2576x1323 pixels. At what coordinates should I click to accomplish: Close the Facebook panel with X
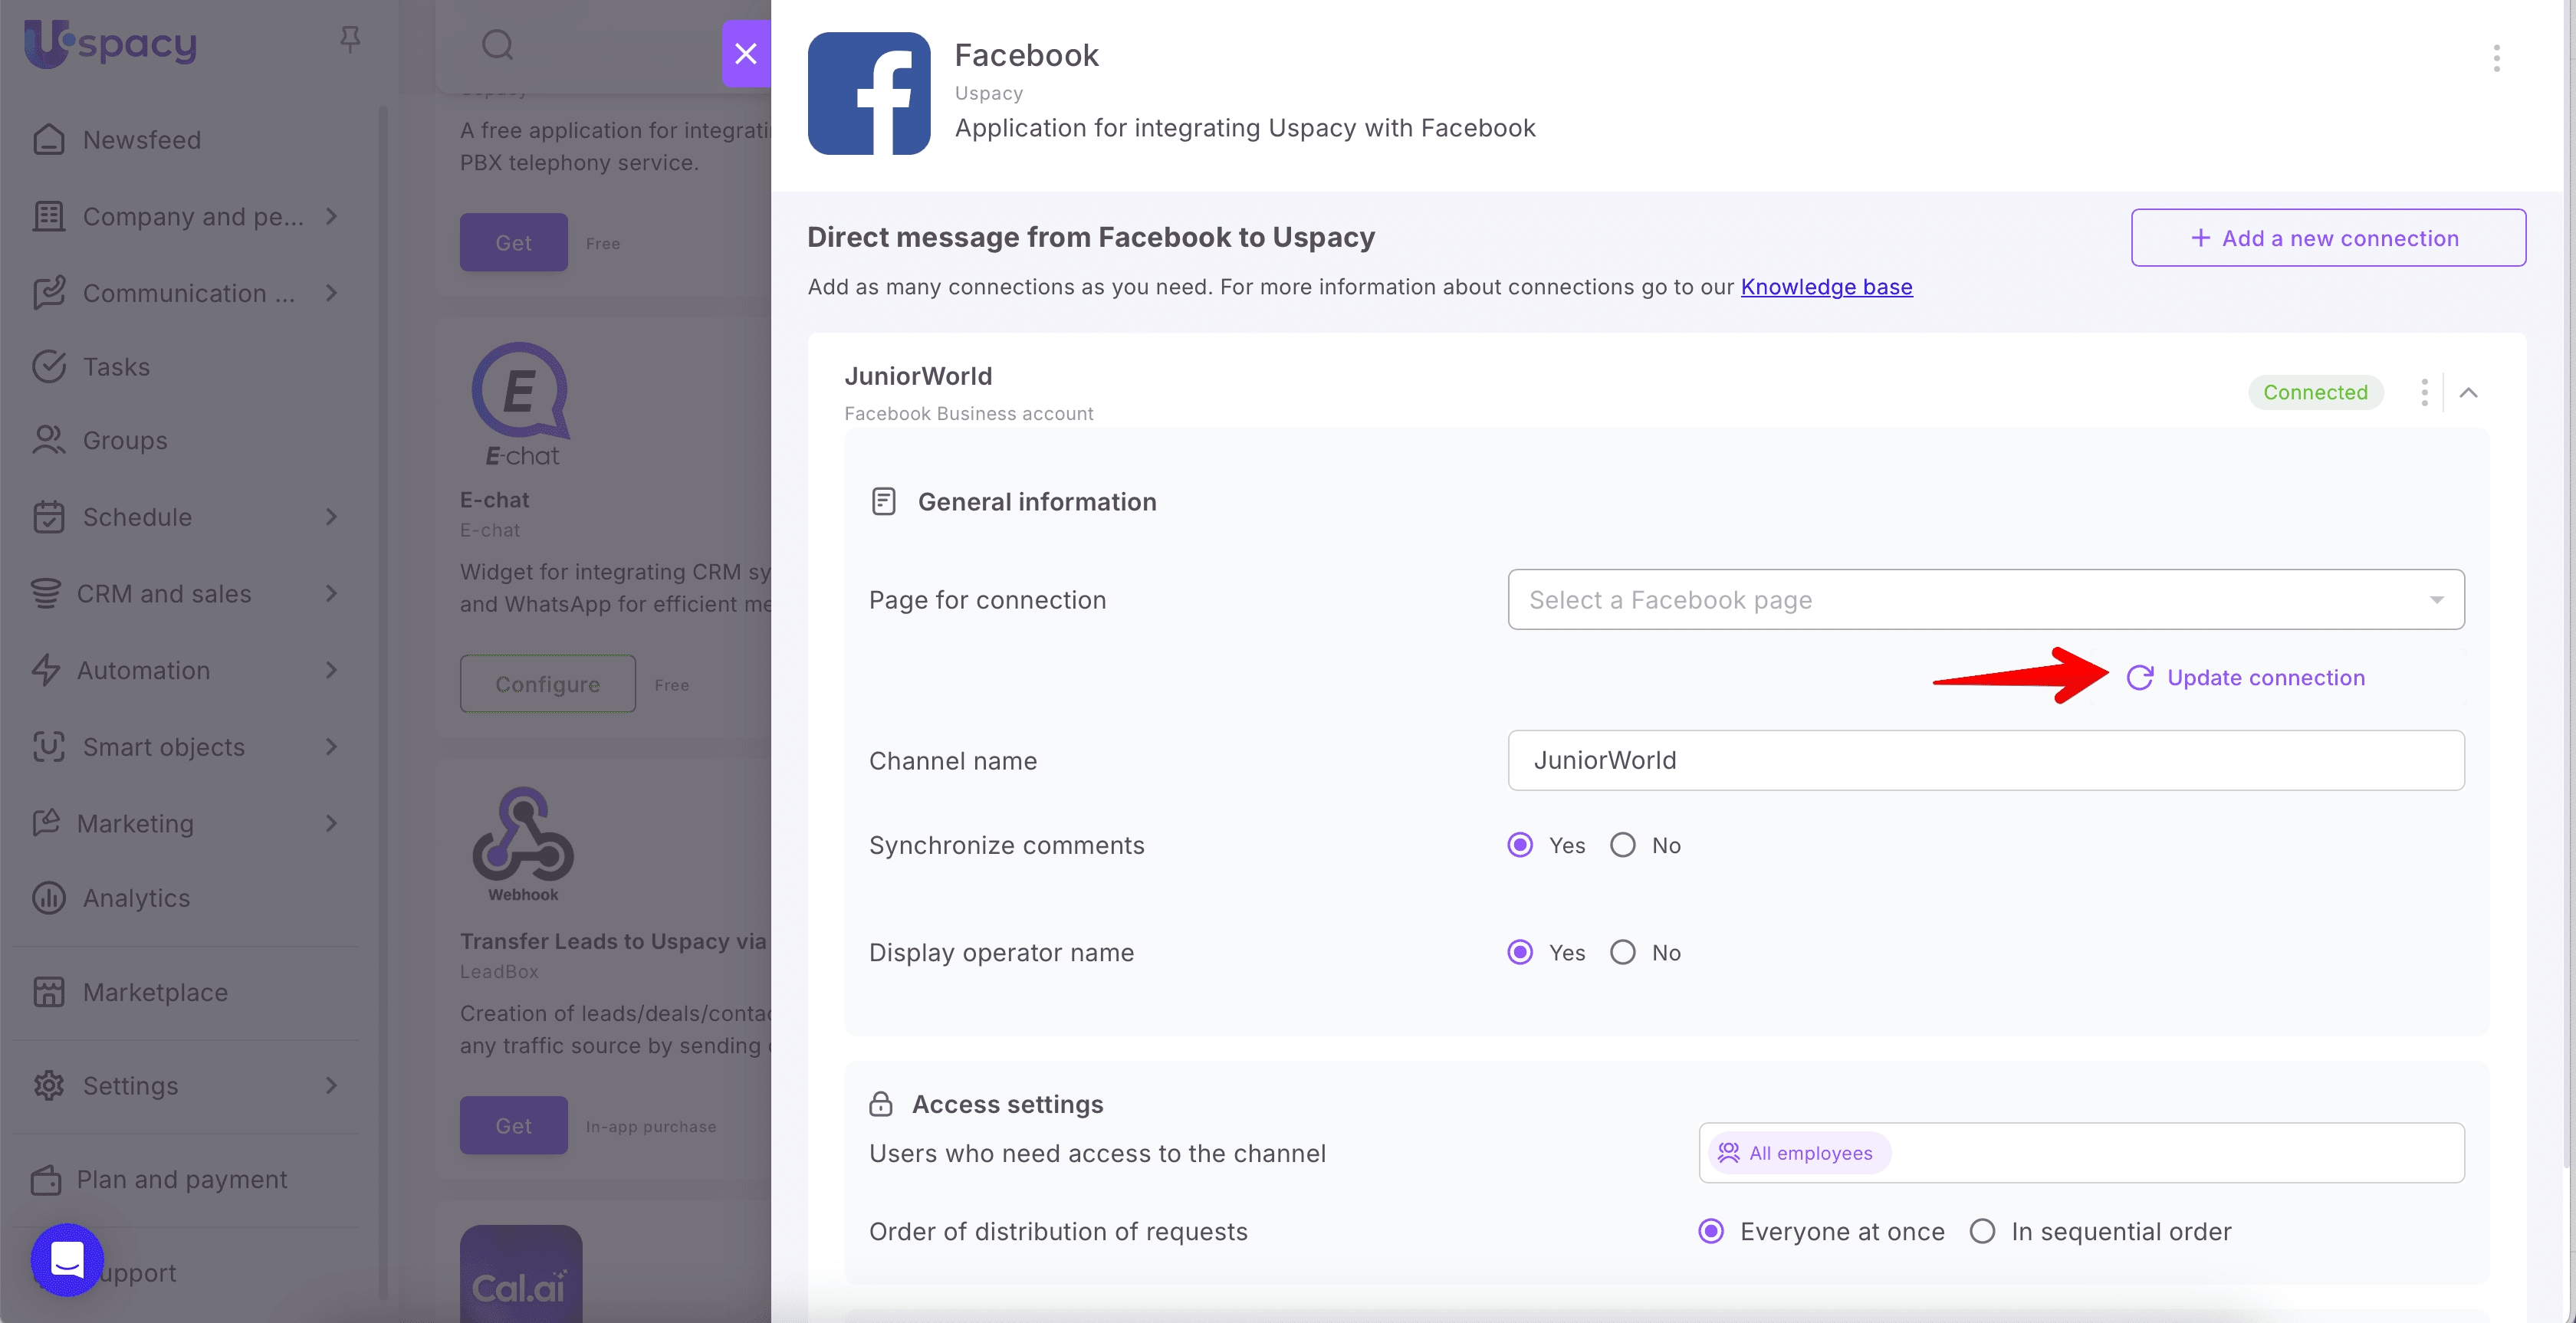coord(745,53)
